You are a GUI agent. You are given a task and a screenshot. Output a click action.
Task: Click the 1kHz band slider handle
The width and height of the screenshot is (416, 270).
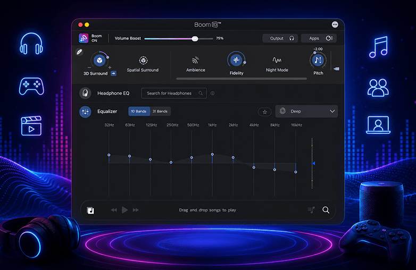click(x=212, y=154)
